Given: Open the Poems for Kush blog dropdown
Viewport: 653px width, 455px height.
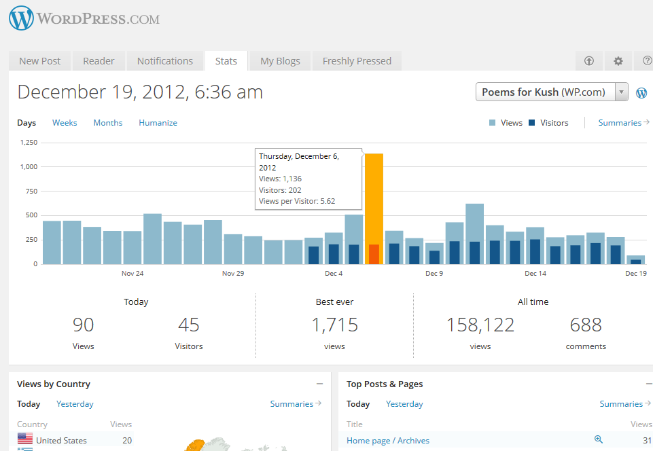Looking at the screenshot, I should click(x=552, y=92).
